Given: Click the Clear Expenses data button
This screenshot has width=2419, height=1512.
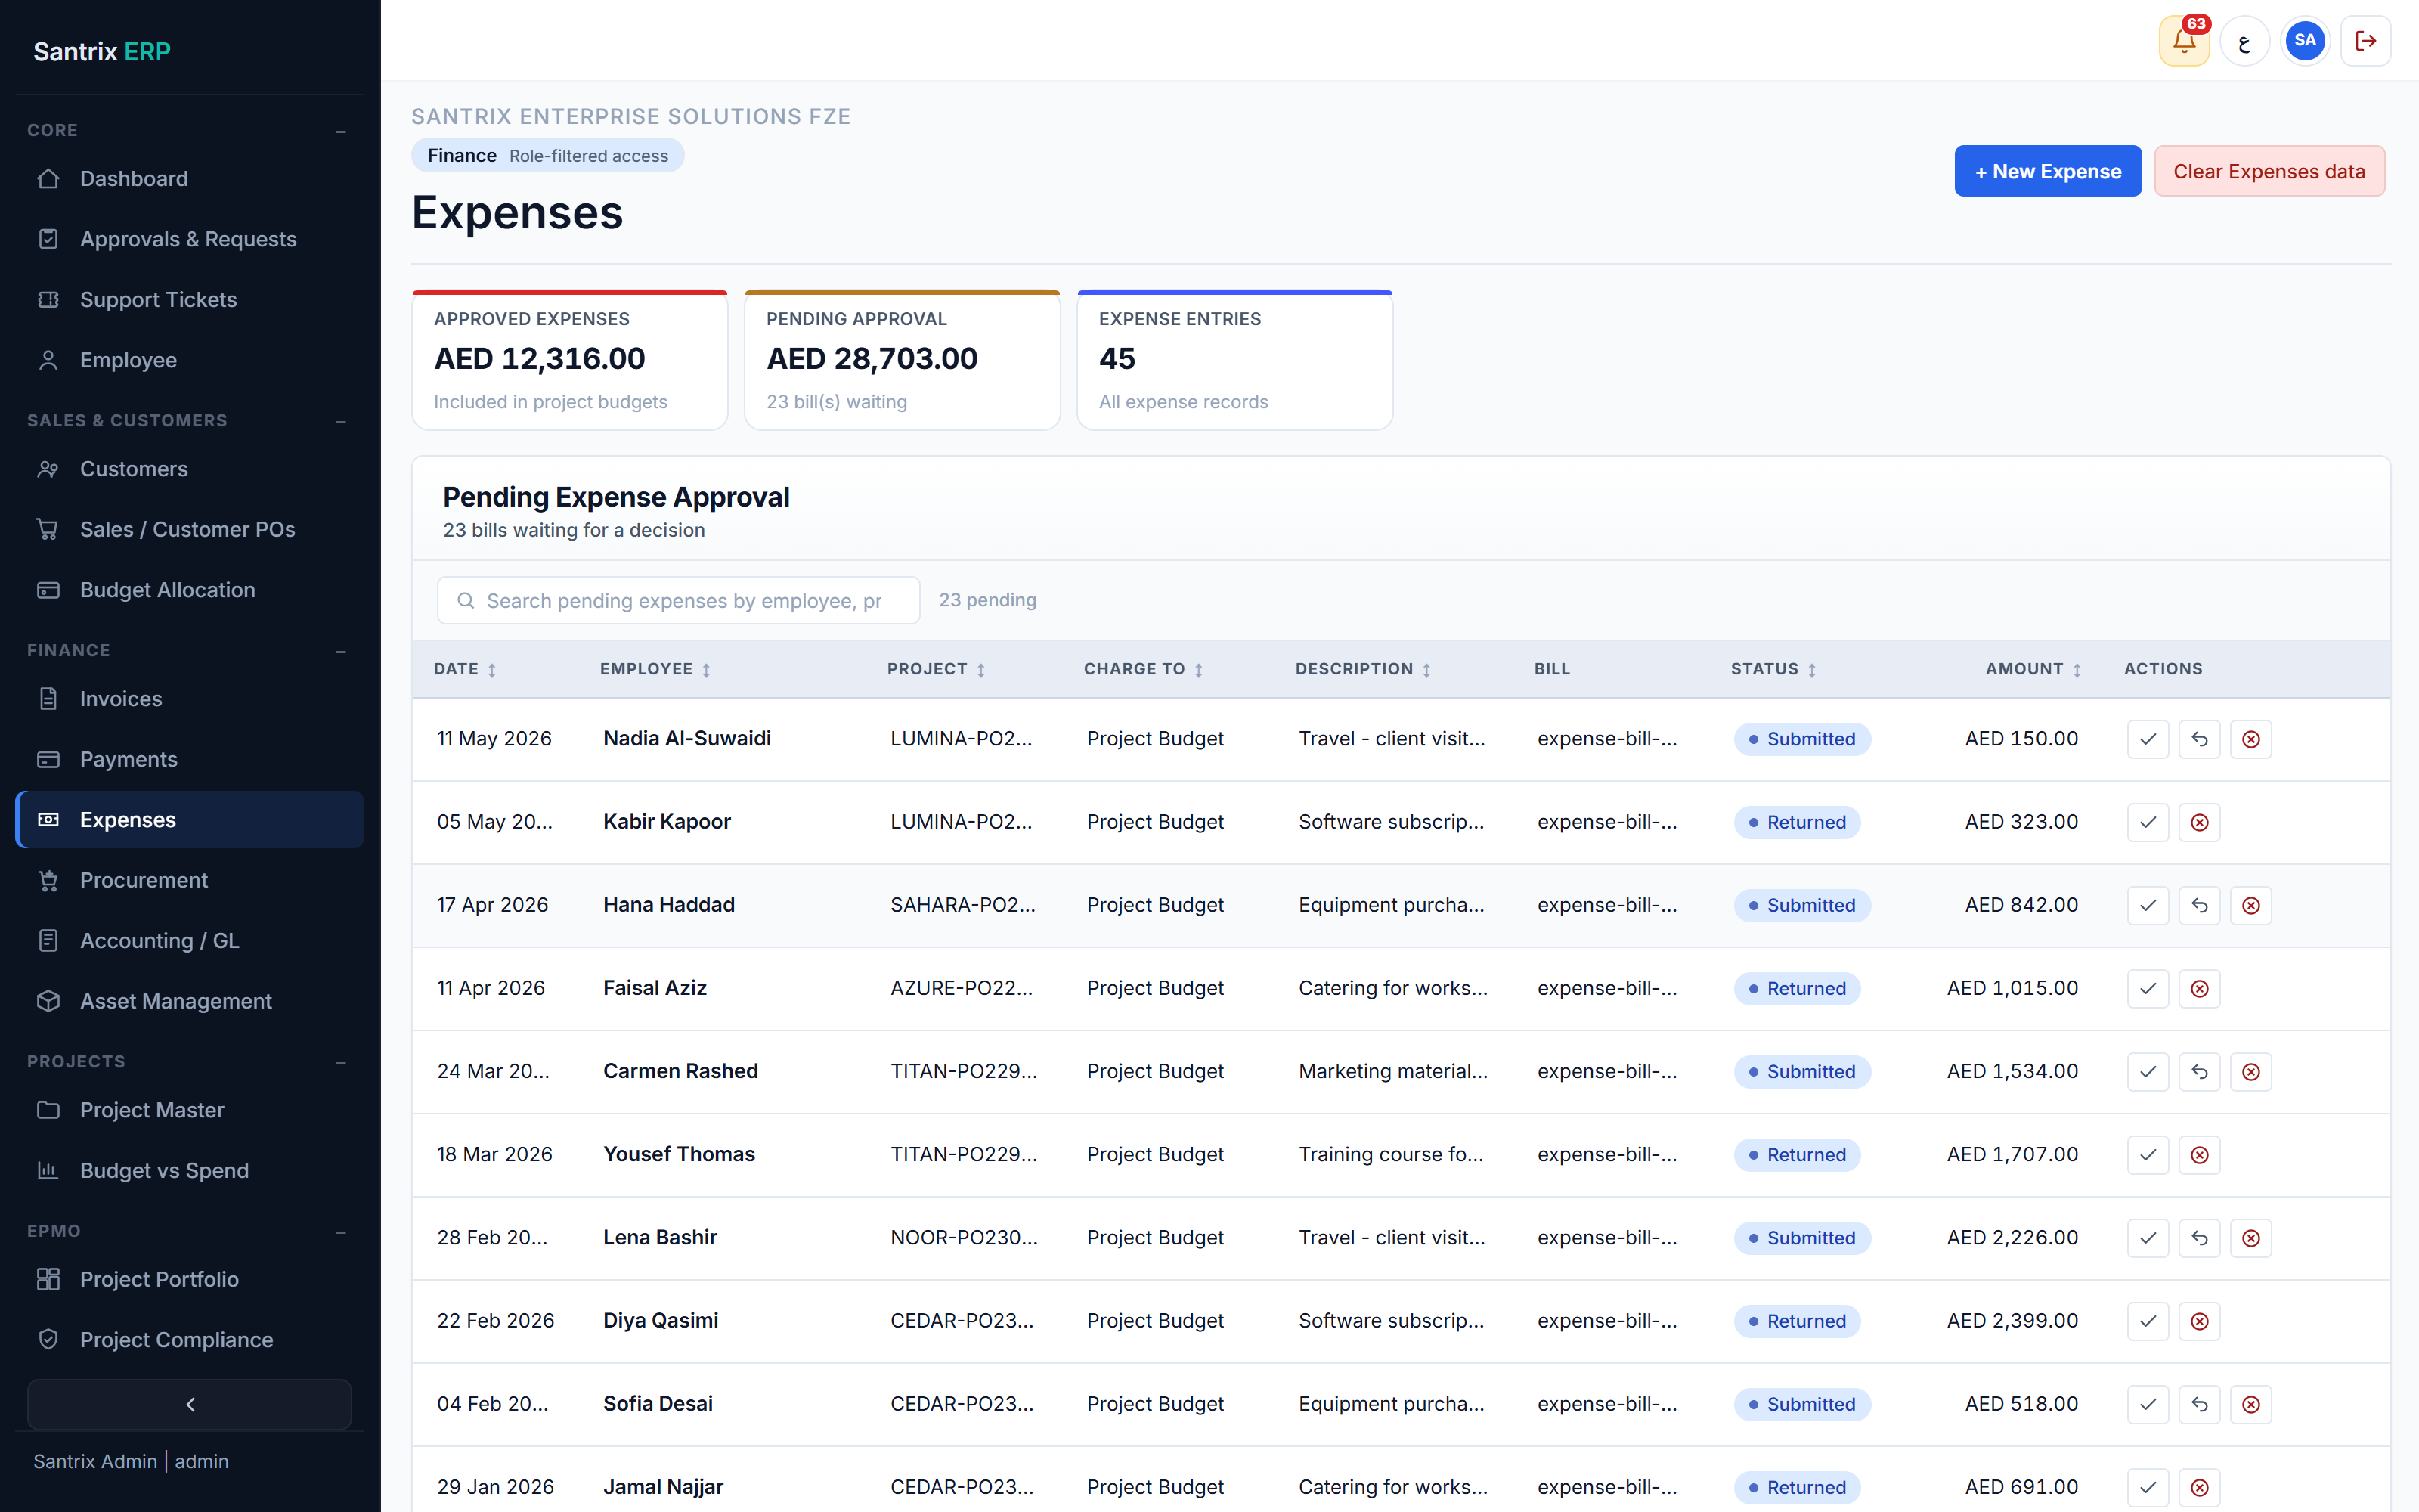Looking at the screenshot, I should (2269, 171).
